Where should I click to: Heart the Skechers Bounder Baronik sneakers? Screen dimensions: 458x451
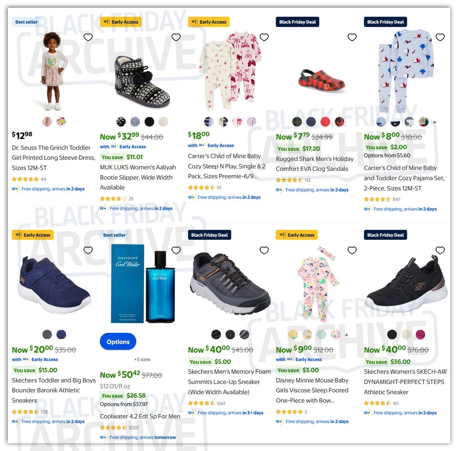88,250
